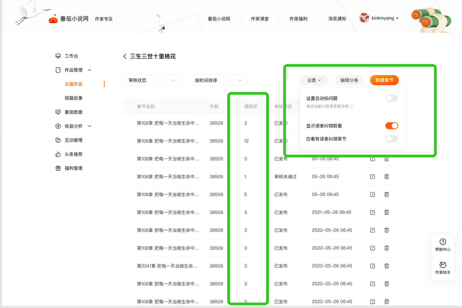Click the 编辑分卷 button
Viewport: 462px width, 308px height.
click(349, 80)
